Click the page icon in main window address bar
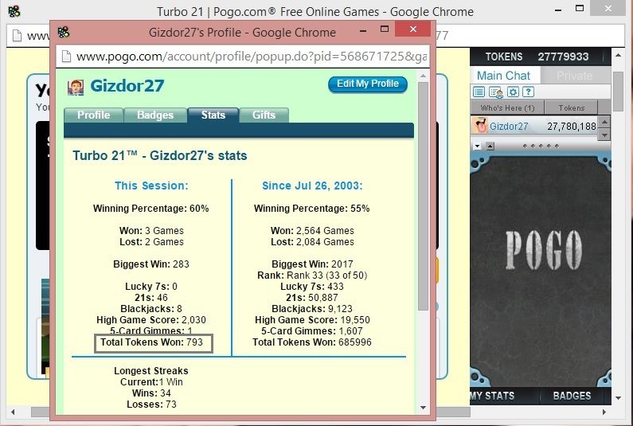 (17, 36)
